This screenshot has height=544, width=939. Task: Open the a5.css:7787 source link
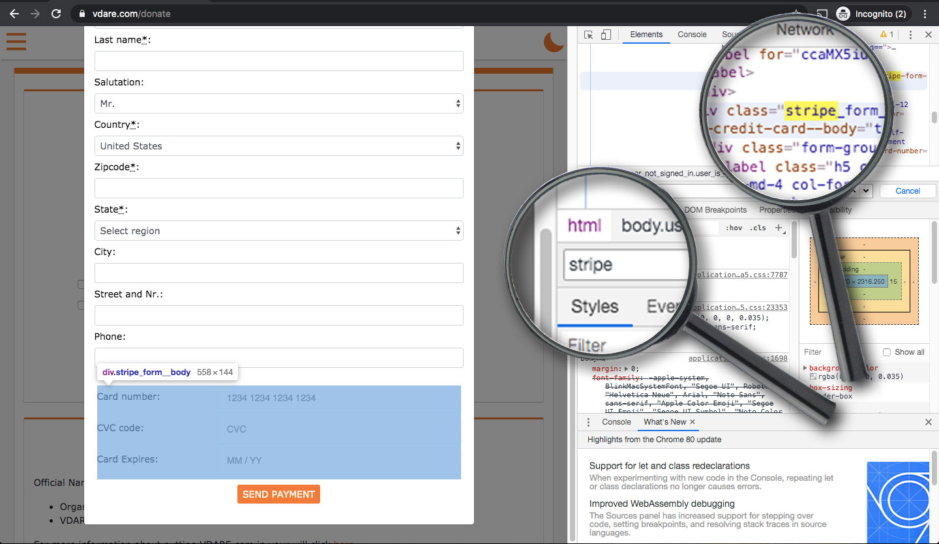click(x=743, y=275)
